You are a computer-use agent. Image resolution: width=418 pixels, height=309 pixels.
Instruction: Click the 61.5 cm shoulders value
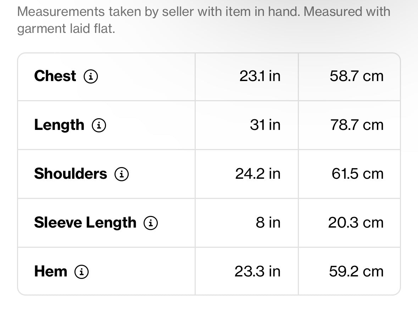click(358, 174)
